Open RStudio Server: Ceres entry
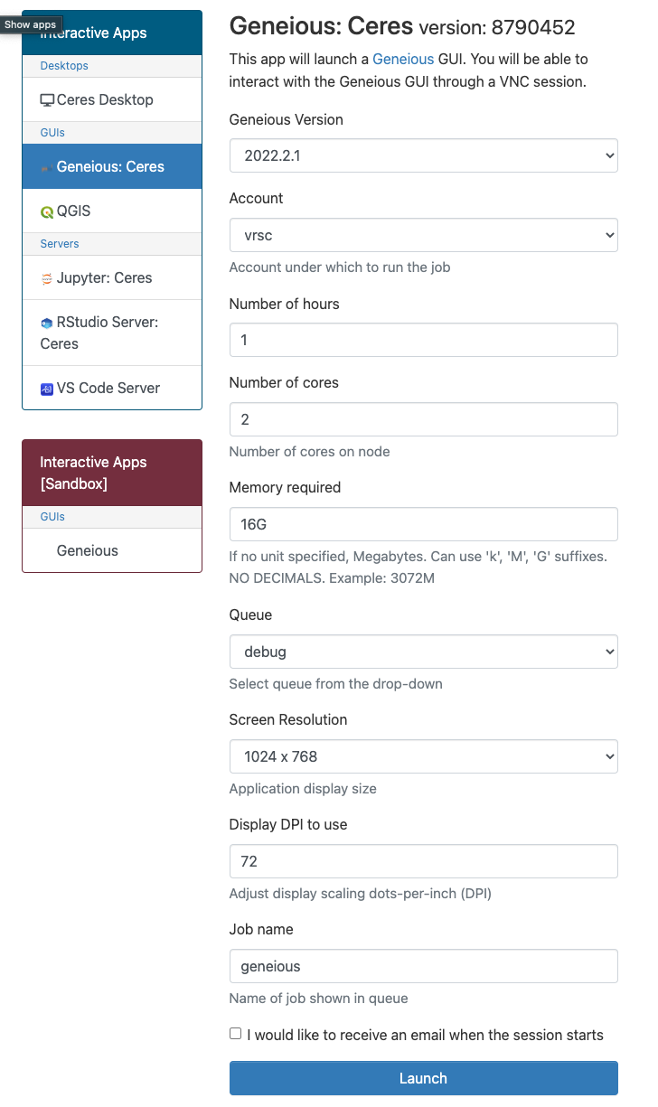This screenshot has height=1107, width=658. pyautogui.click(x=112, y=333)
